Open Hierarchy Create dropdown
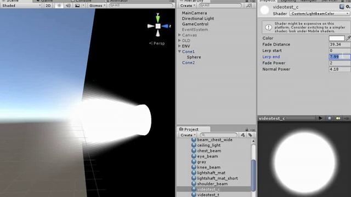Screen dimensions: 351x197 click(188, 5)
